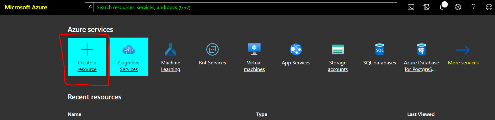Sort by the Last Viewed column header
This screenshot has width=495, height=120.
pyautogui.click(x=421, y=114)
